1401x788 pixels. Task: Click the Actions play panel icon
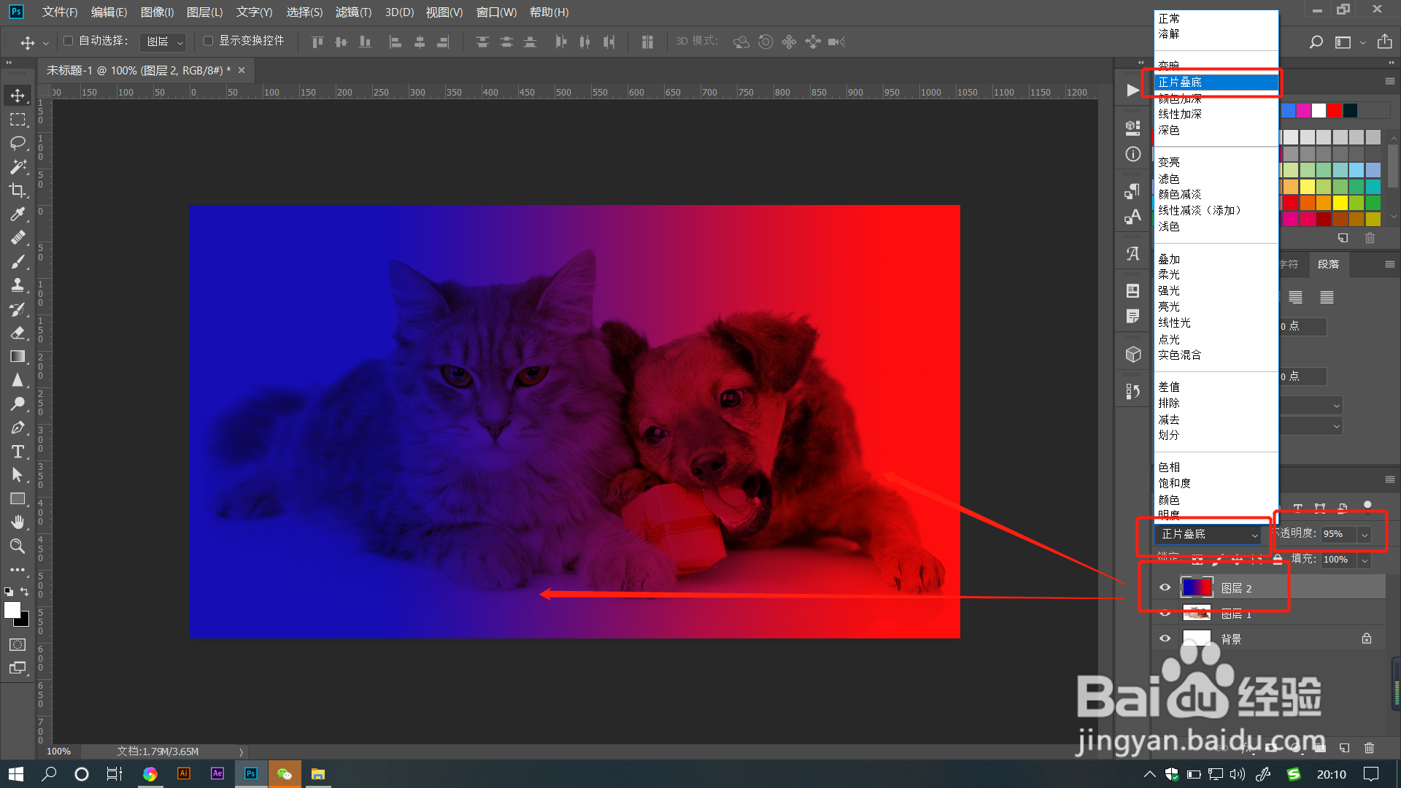tap(1132, 90)
